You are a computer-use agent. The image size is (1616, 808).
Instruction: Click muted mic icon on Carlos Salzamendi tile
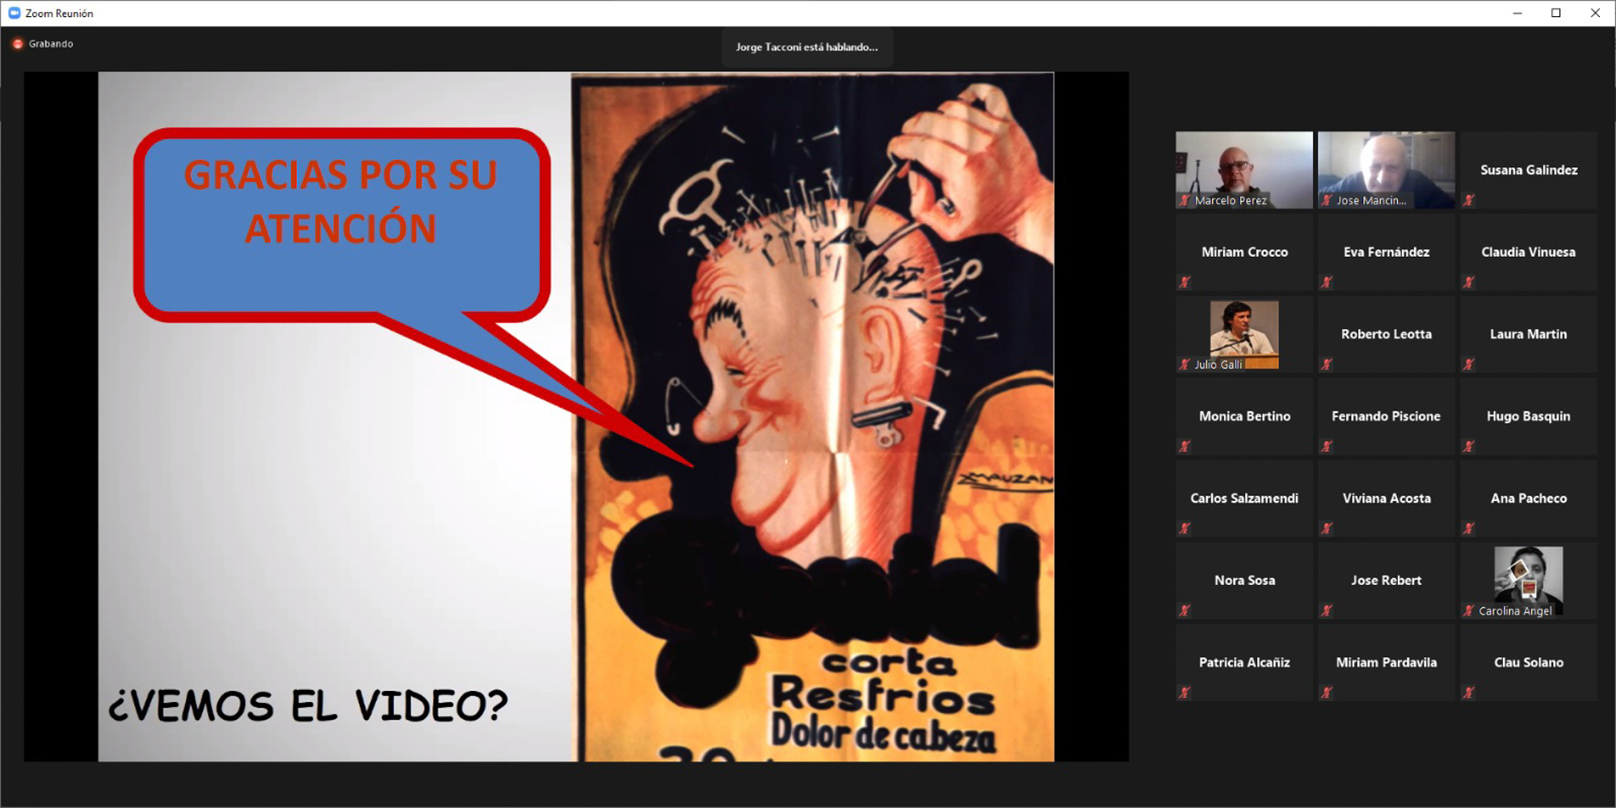[x=1185, y=528]
